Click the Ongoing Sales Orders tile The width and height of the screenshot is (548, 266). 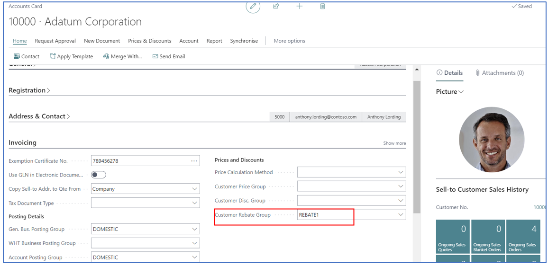(x=523, y=236)
